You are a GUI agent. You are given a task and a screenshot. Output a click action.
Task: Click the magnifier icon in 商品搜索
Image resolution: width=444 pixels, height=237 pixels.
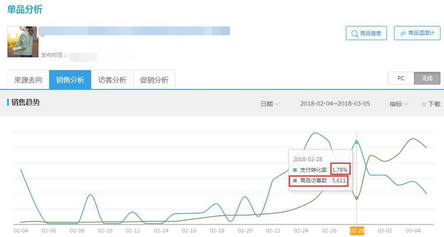coord(355,33)
